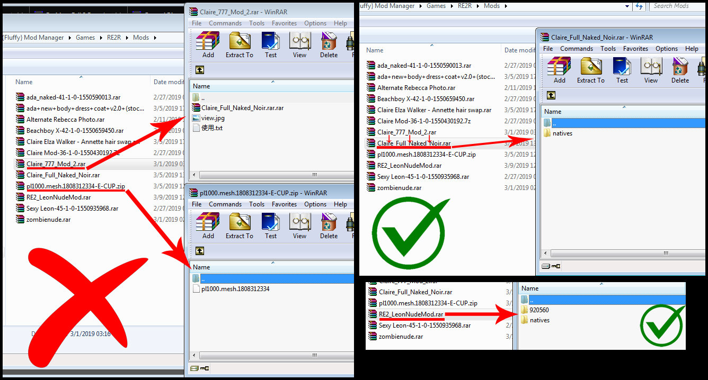708x380 pixels.
Task: Expand arrow after Games in Search Mods Explorer breadcrumb
Action: pos(452,6)
